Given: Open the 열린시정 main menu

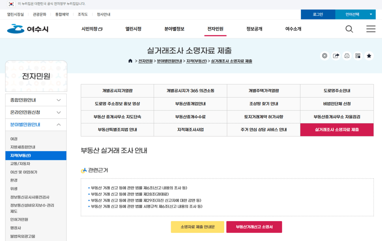Looking at the screenshot, I should click(x=133, y=29).
